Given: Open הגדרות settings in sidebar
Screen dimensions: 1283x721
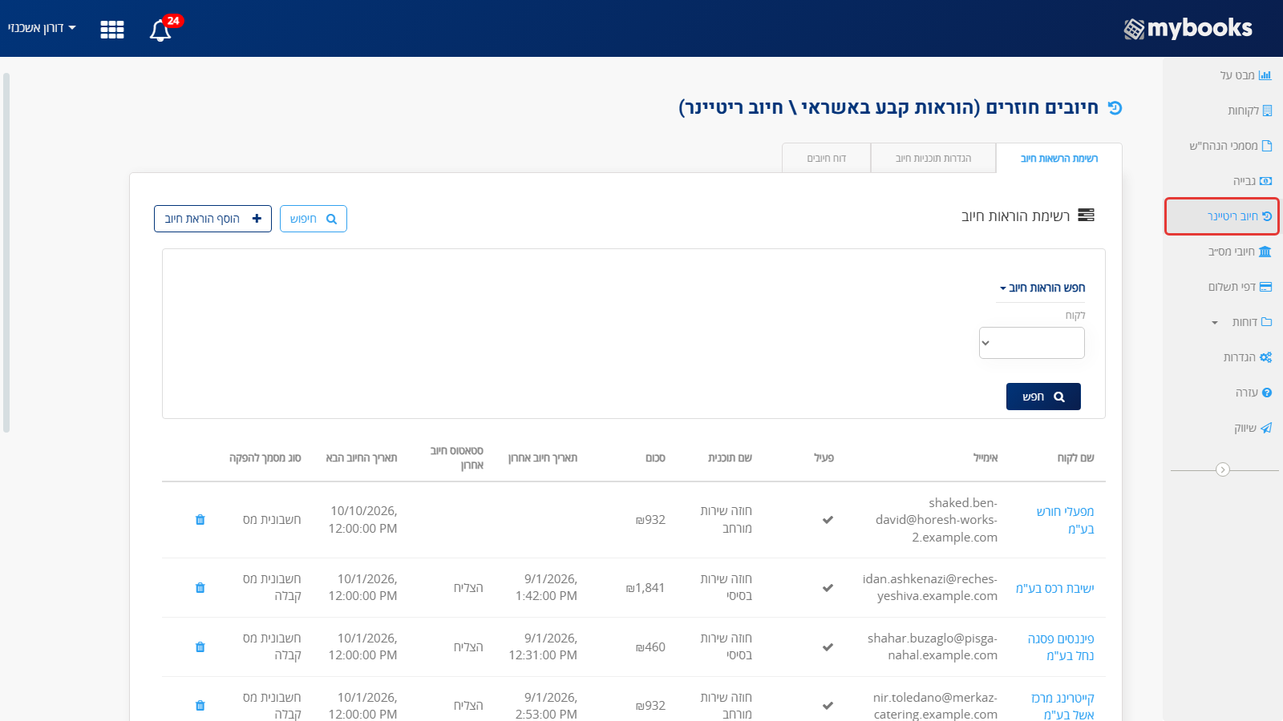Looking at the screenshot, I should [1247, 357].
